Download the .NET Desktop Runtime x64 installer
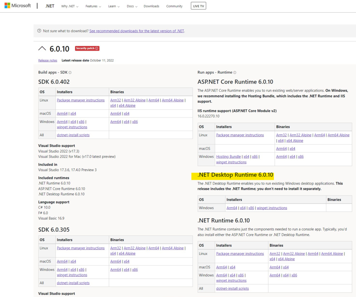356x297 pixels. [243, 208]
